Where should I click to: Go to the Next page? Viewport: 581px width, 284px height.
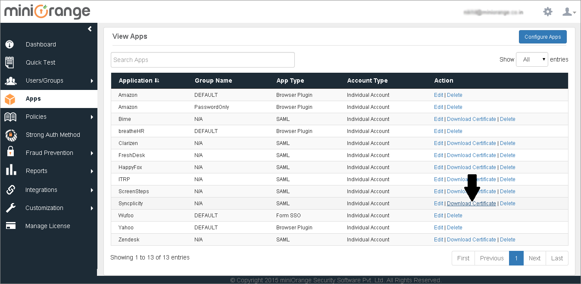(534, 258)
